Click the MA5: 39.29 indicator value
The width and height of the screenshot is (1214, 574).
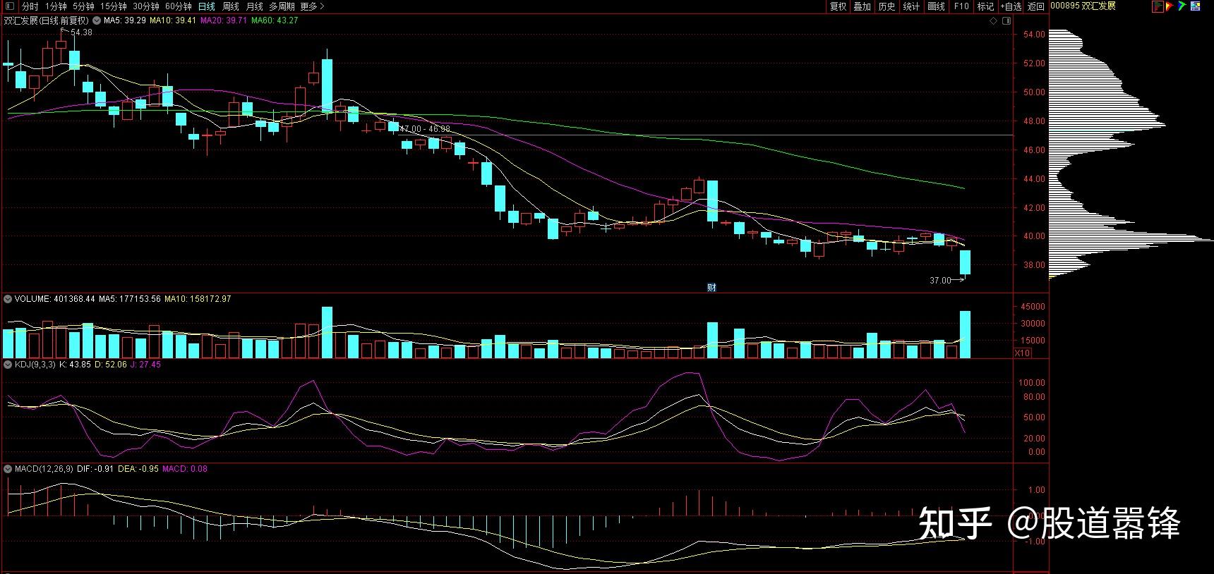coord(125,20)
